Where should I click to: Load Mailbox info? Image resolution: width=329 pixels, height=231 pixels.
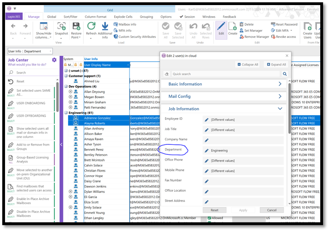point(125,24)
